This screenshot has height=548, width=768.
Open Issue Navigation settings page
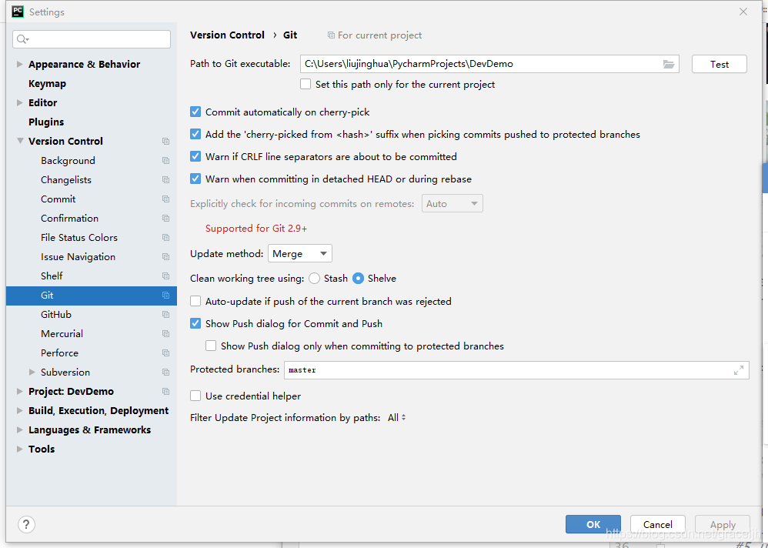(78, 256)
